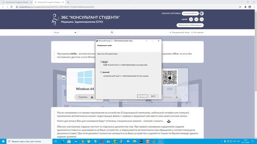Image resolution: width=257 pixels, height=144 pixels.
Task: Select the medium font size icon
Action: pos(196,19)
